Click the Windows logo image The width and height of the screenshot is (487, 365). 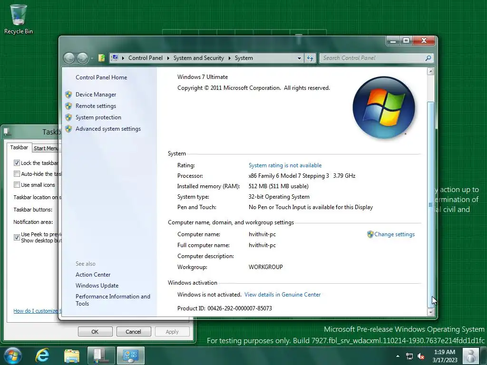tap(384, 107)
